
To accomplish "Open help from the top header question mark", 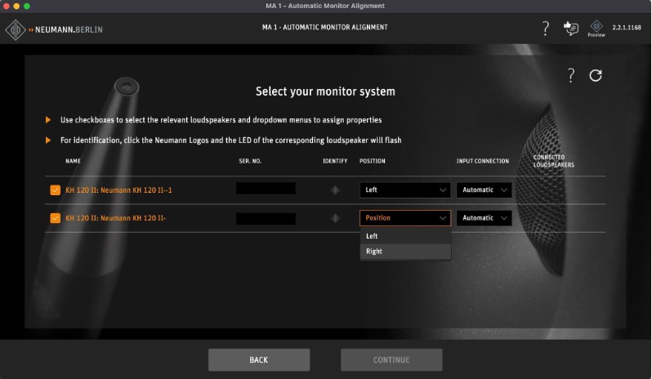I will click(x=546, y=29).
